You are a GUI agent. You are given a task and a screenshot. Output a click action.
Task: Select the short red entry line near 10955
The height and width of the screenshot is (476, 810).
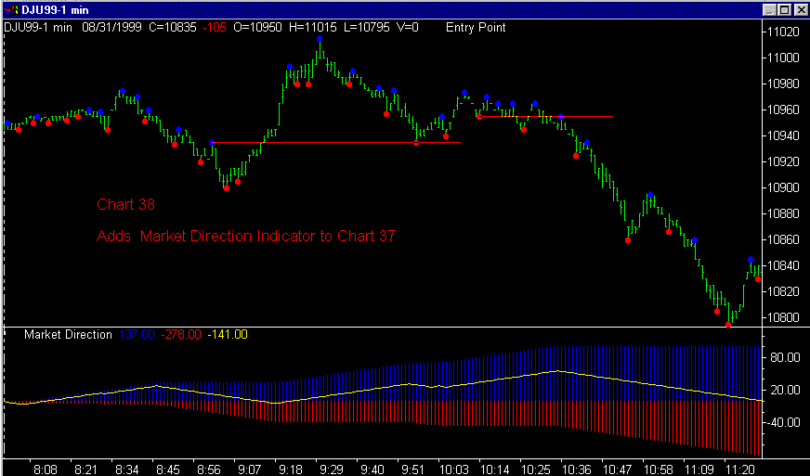(x=546, y=117)
